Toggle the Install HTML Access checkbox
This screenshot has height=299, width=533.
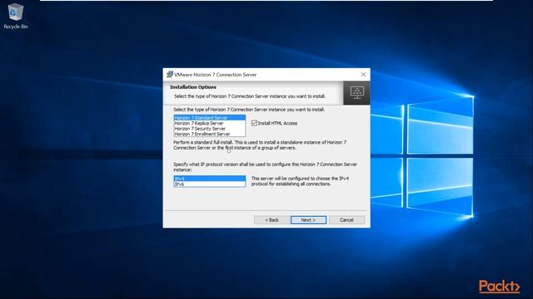254,123
